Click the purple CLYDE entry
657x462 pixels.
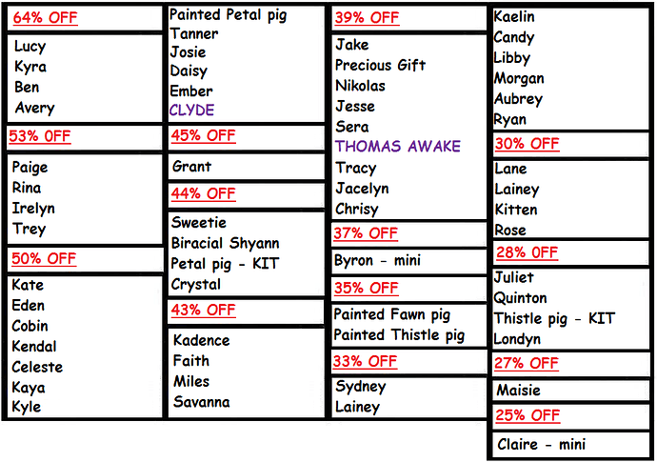click(x=191, y=110)
